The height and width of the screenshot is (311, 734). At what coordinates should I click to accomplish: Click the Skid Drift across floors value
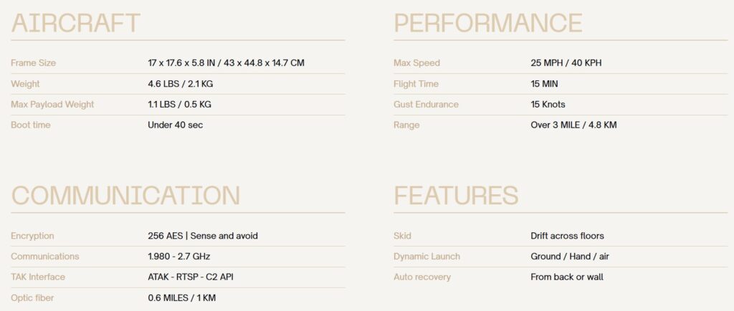(x=568, y=236)
